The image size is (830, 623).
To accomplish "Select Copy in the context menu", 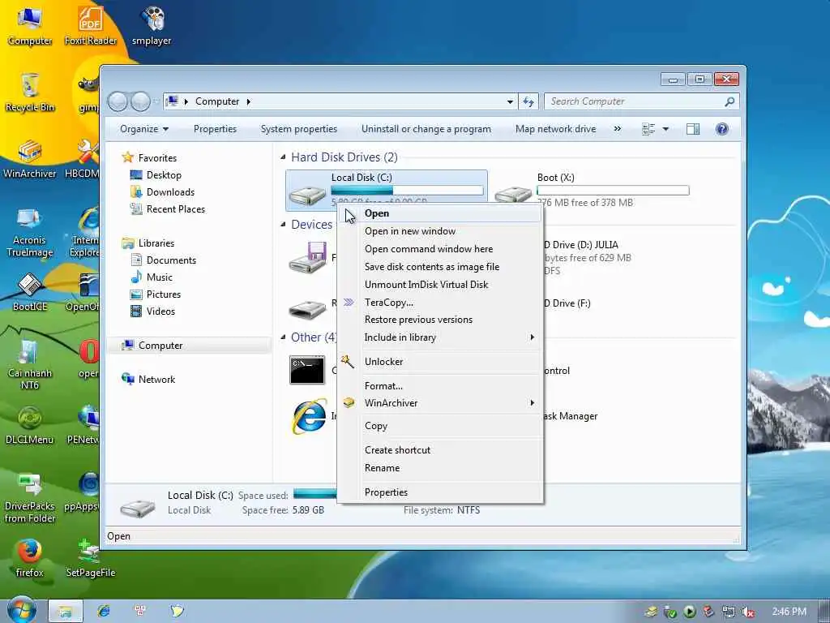I will click(x=439, y=425).
